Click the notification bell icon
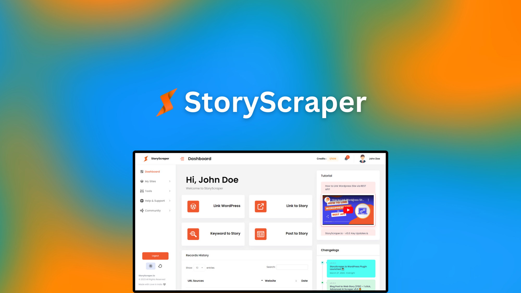Image resolution: width=521 pixels, height=293 pixels. [347, 159]
